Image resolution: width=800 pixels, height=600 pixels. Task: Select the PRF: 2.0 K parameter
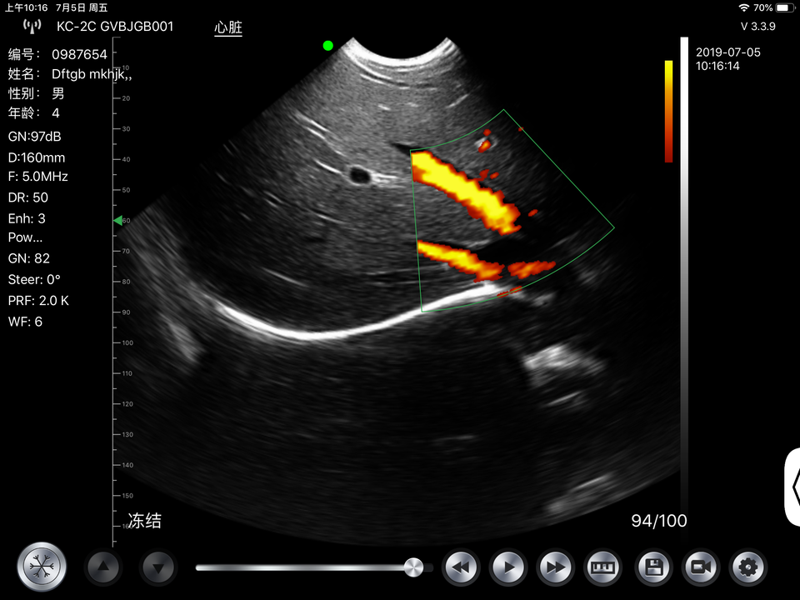click(x=39, y=301)
